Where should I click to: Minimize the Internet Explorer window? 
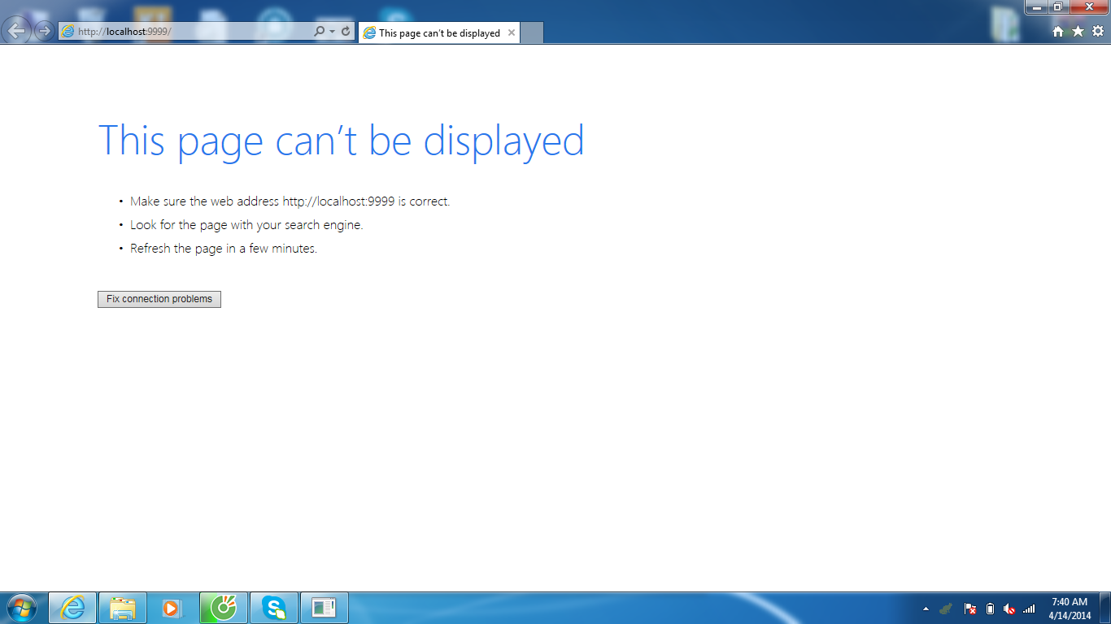(1036, 7)
